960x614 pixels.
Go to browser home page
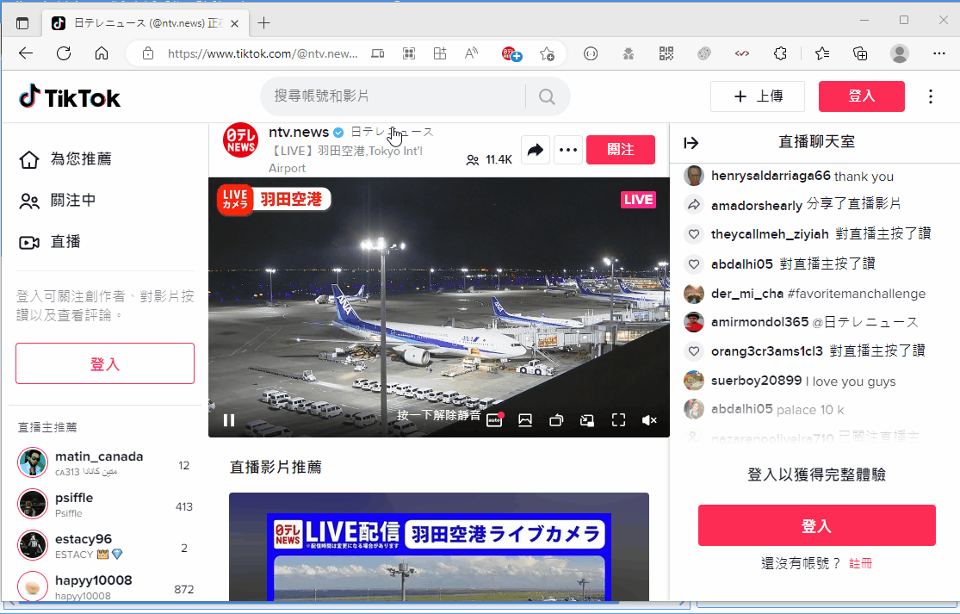click(x=102, y=54)
